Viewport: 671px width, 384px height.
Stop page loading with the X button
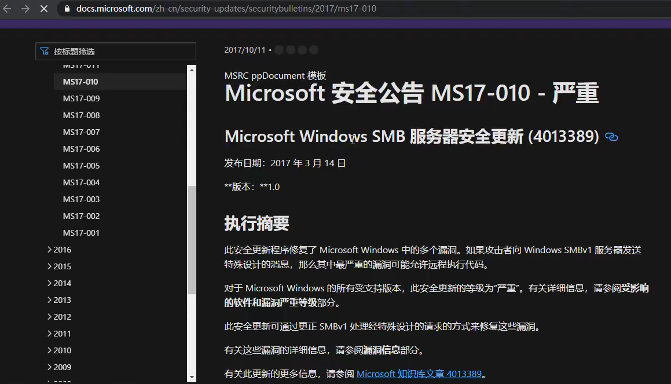(x=43, y=9)
